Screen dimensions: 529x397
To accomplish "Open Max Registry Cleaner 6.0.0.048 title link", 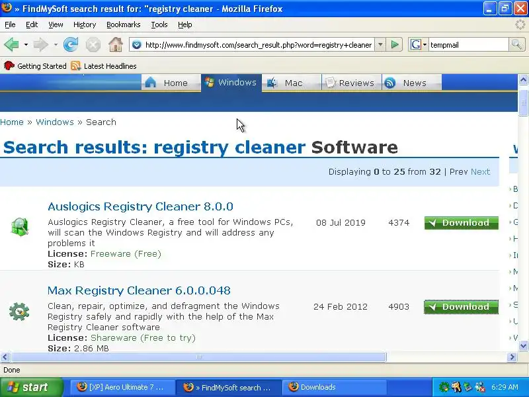I will click(x=139, y=290).
